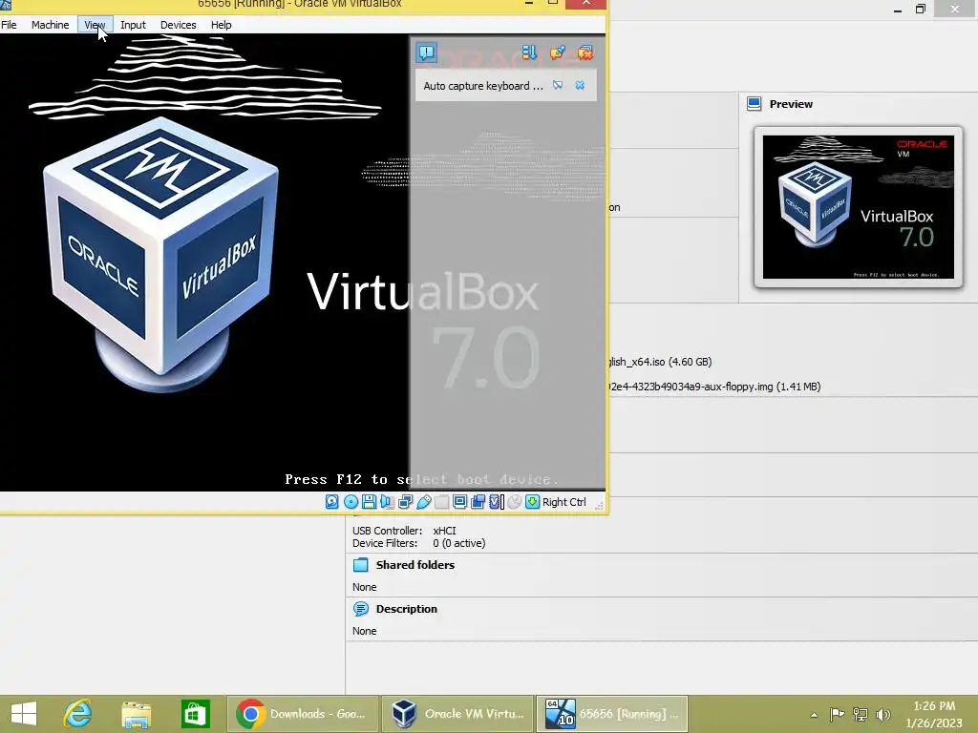Click the VM preview thumbnail in Manager

click(859, 207)
